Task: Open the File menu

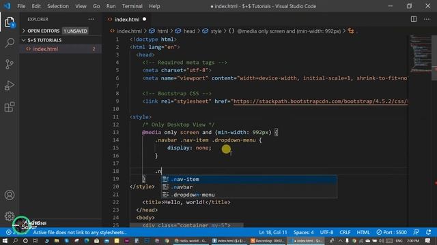Action: 21,6
